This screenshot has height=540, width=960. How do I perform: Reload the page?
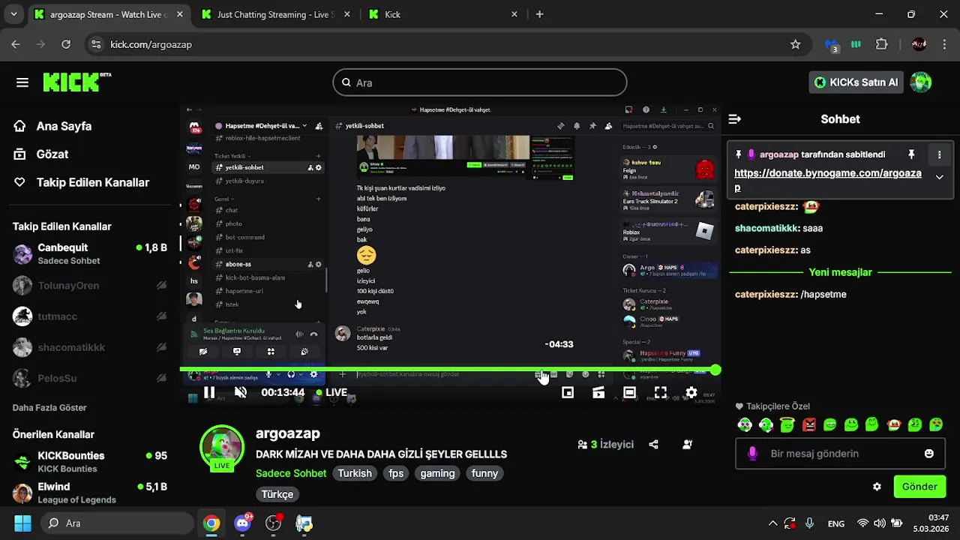[66, 44]
